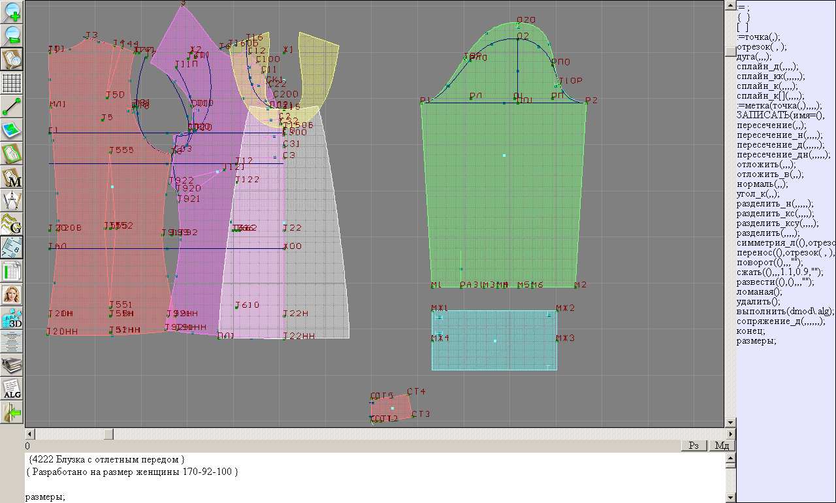Open the pattern with M icon

point(12,177)
